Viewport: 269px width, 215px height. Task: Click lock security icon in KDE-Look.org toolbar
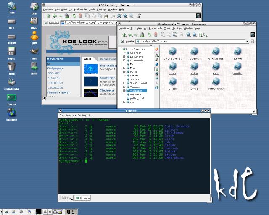(138, 16)
